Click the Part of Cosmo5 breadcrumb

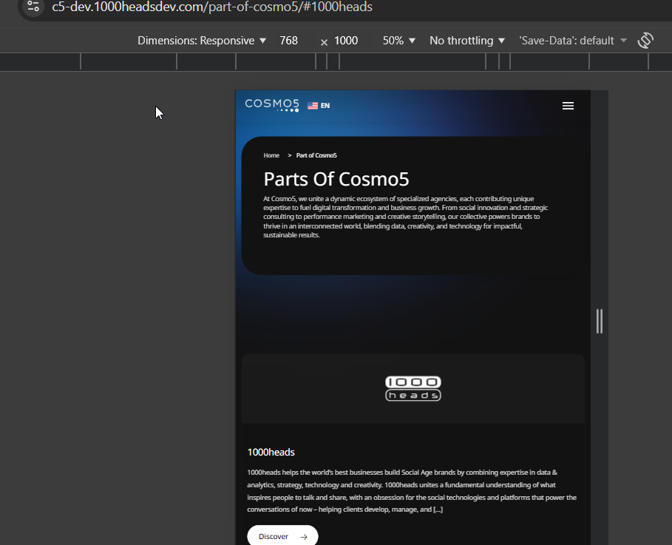point(316,155)
